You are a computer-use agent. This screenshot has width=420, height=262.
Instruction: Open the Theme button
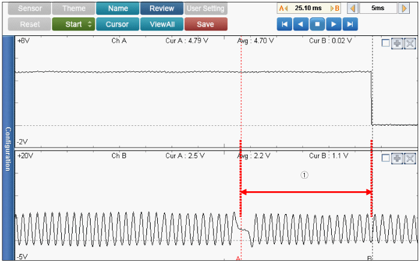[x=74, y=8]
